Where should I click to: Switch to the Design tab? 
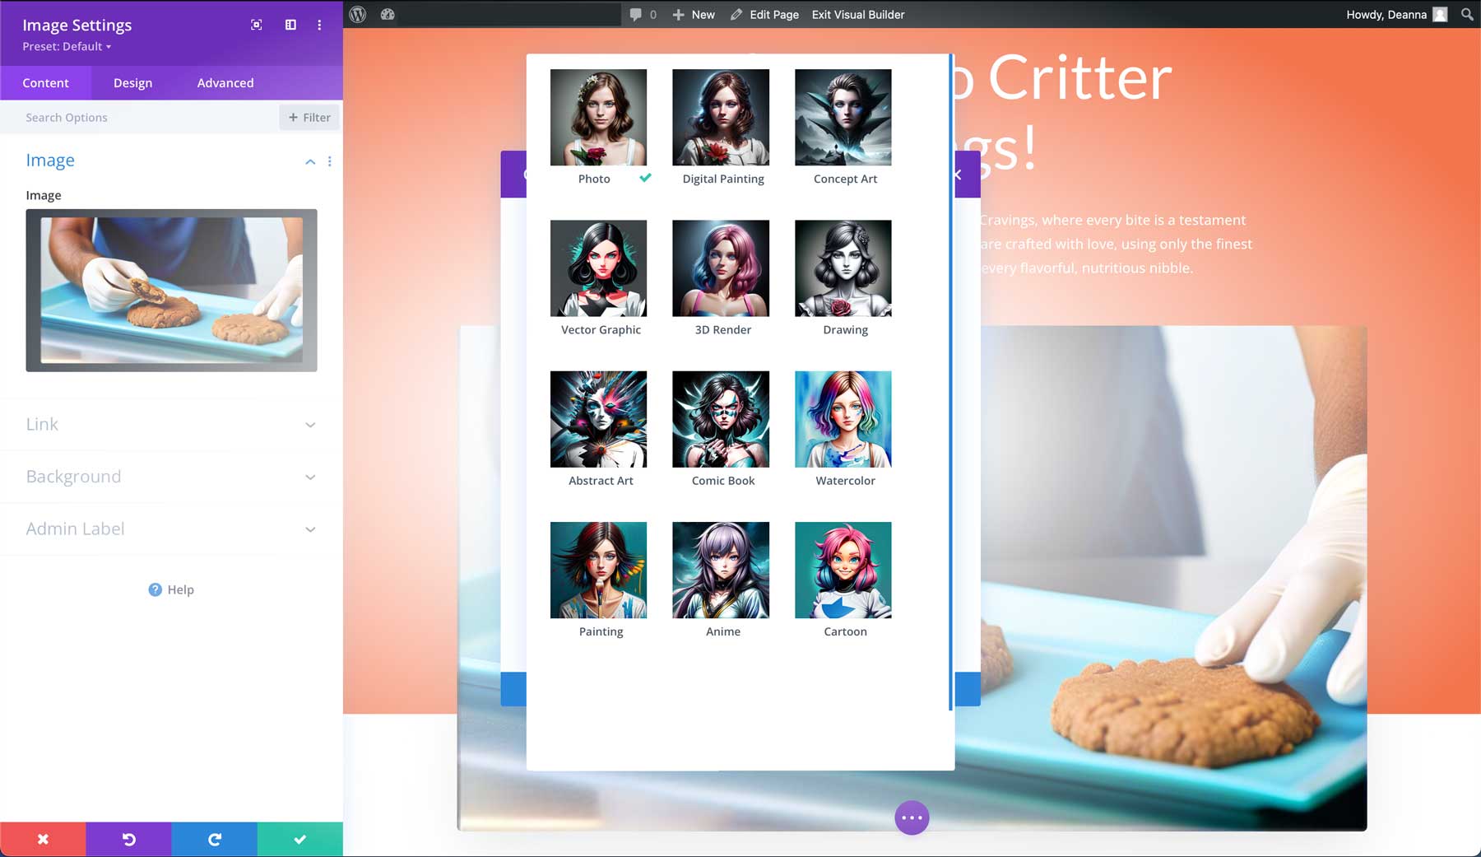click(x=132, y=82)
